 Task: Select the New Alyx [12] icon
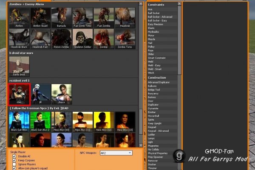click(104, 122)
